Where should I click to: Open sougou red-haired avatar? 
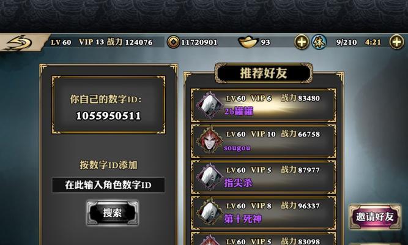pos(210,141)
